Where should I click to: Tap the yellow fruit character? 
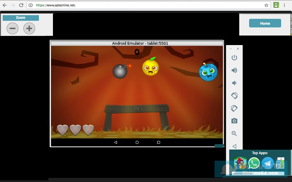click(151, 67)
